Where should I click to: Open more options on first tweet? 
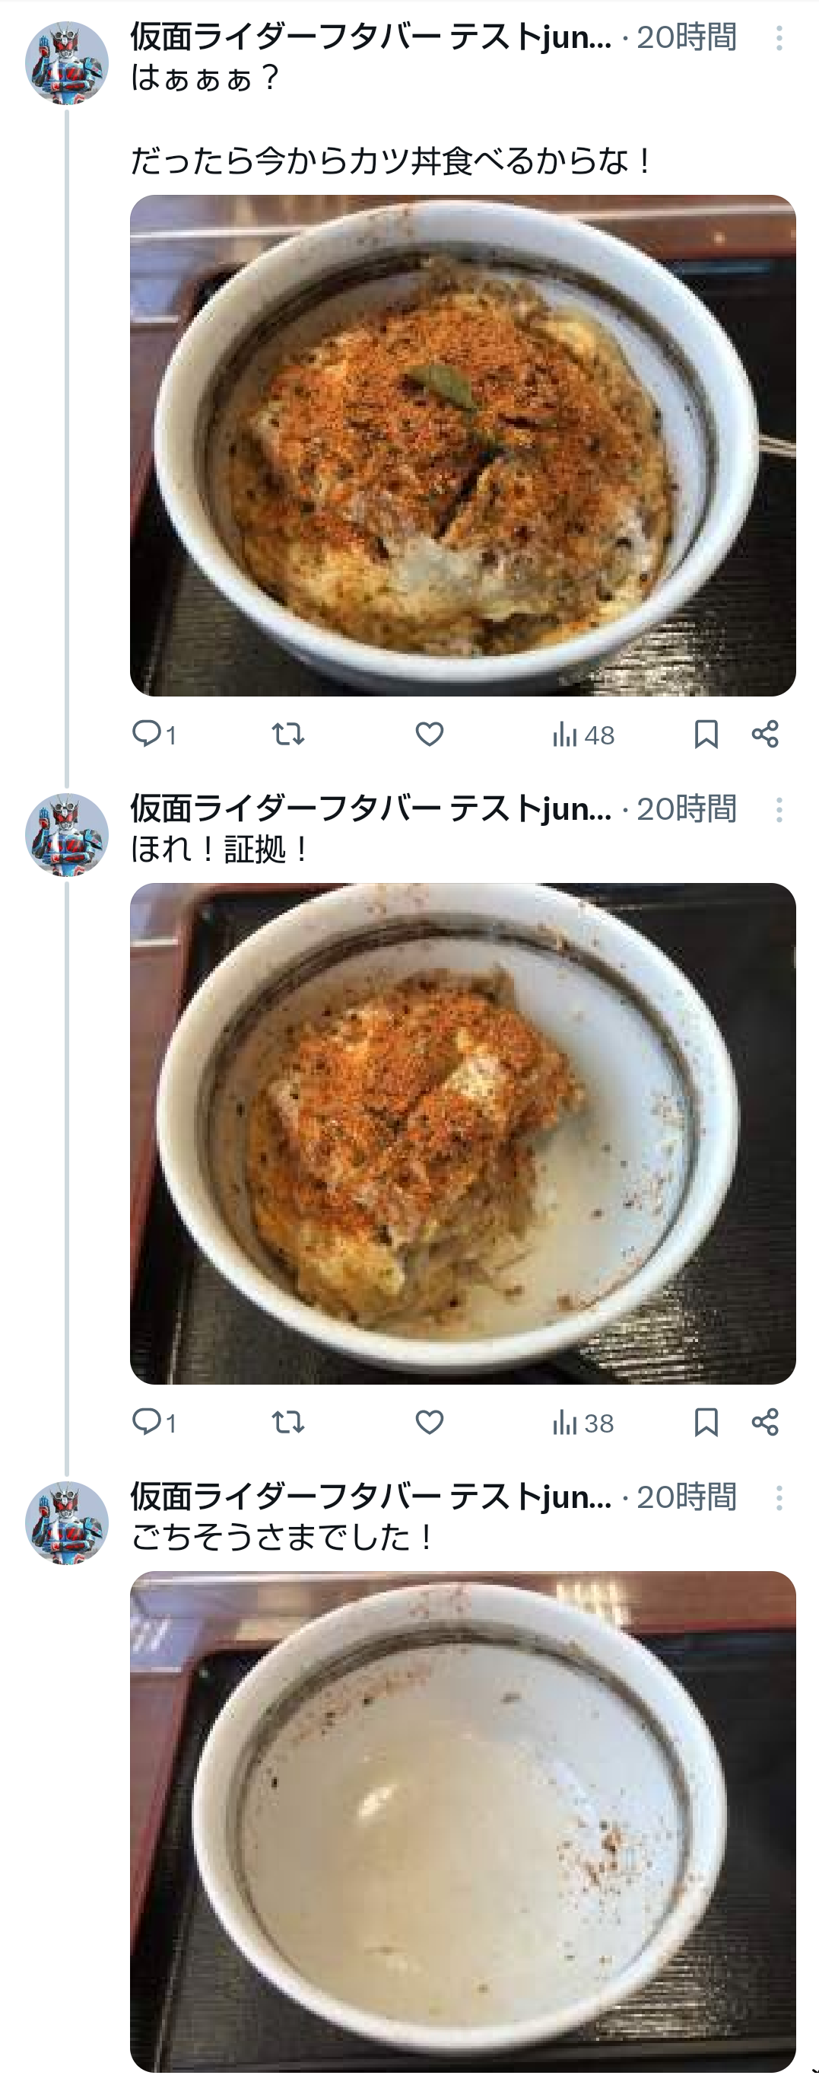click(779, 38)
